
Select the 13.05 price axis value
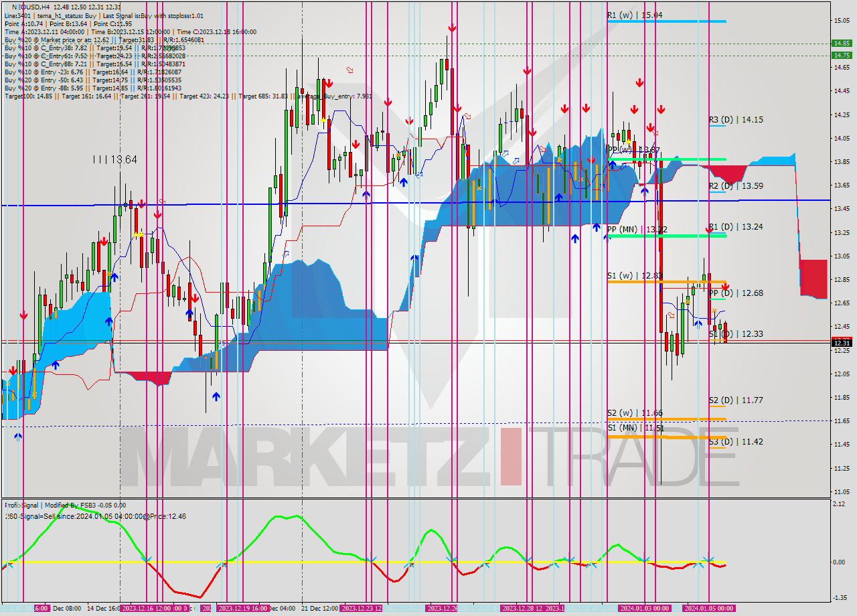click(841, 256)
